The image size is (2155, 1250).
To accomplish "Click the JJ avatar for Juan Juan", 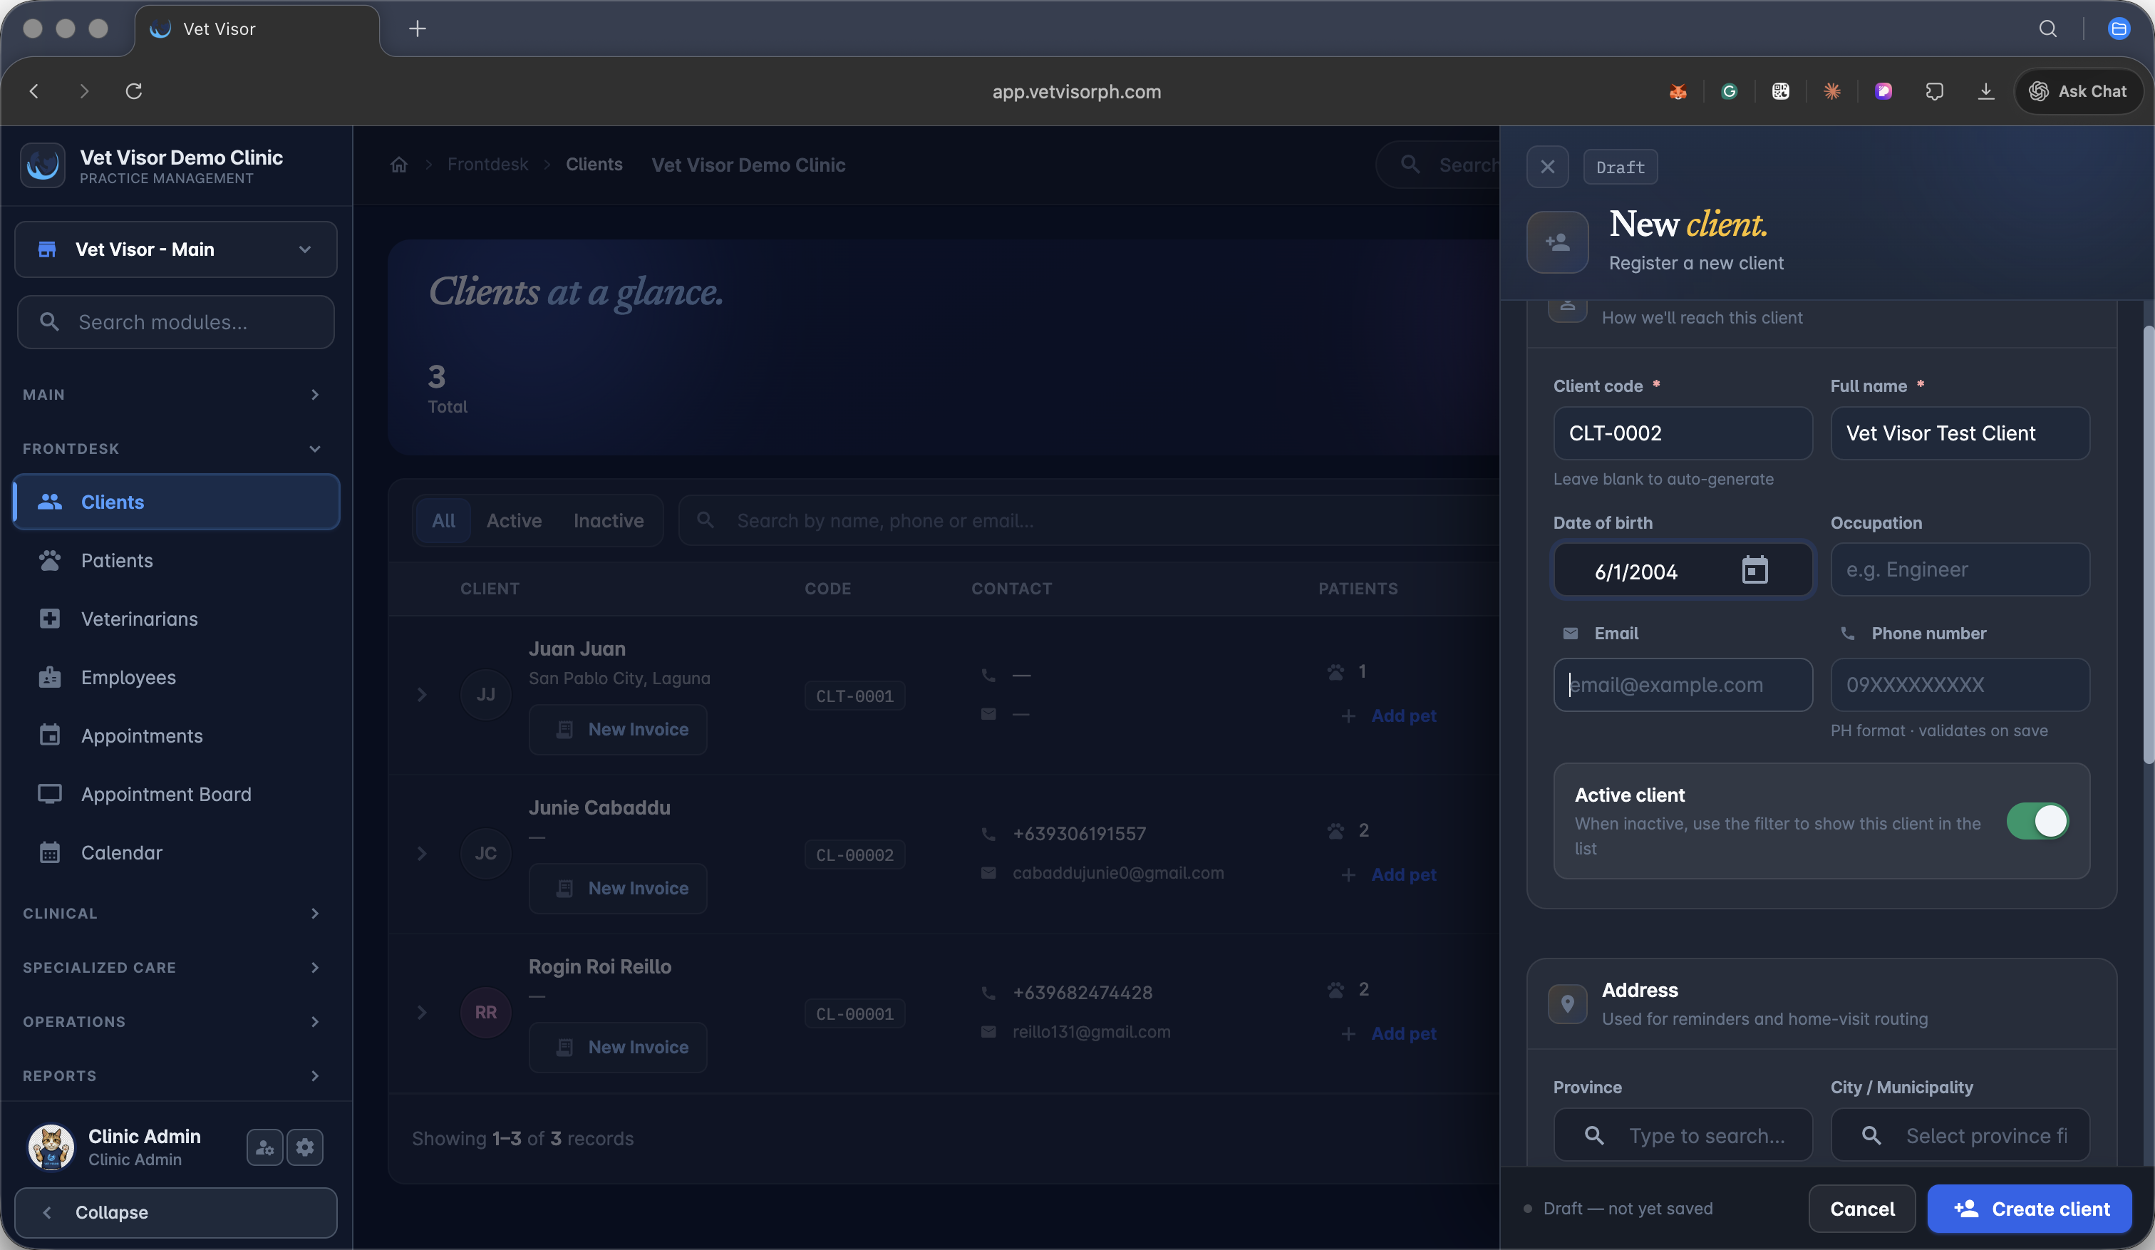I will pyautogui.click(x=486, y=694).
